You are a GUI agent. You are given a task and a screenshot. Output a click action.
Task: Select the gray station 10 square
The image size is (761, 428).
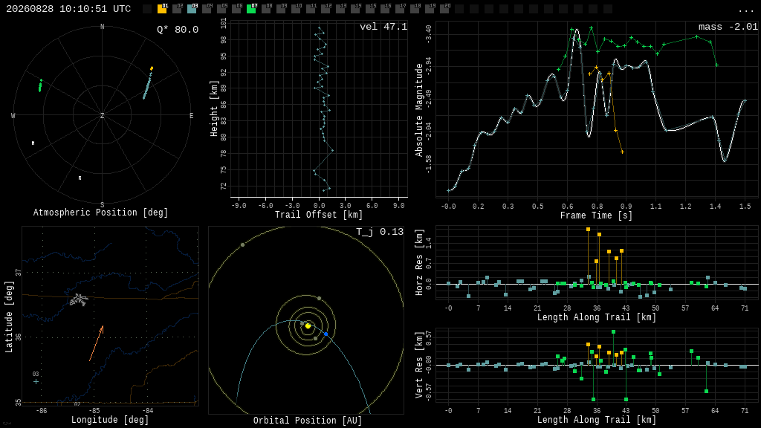[296, 8]
